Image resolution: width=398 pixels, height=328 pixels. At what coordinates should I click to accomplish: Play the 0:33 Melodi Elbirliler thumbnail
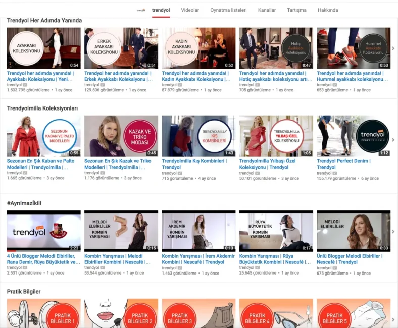354,231
